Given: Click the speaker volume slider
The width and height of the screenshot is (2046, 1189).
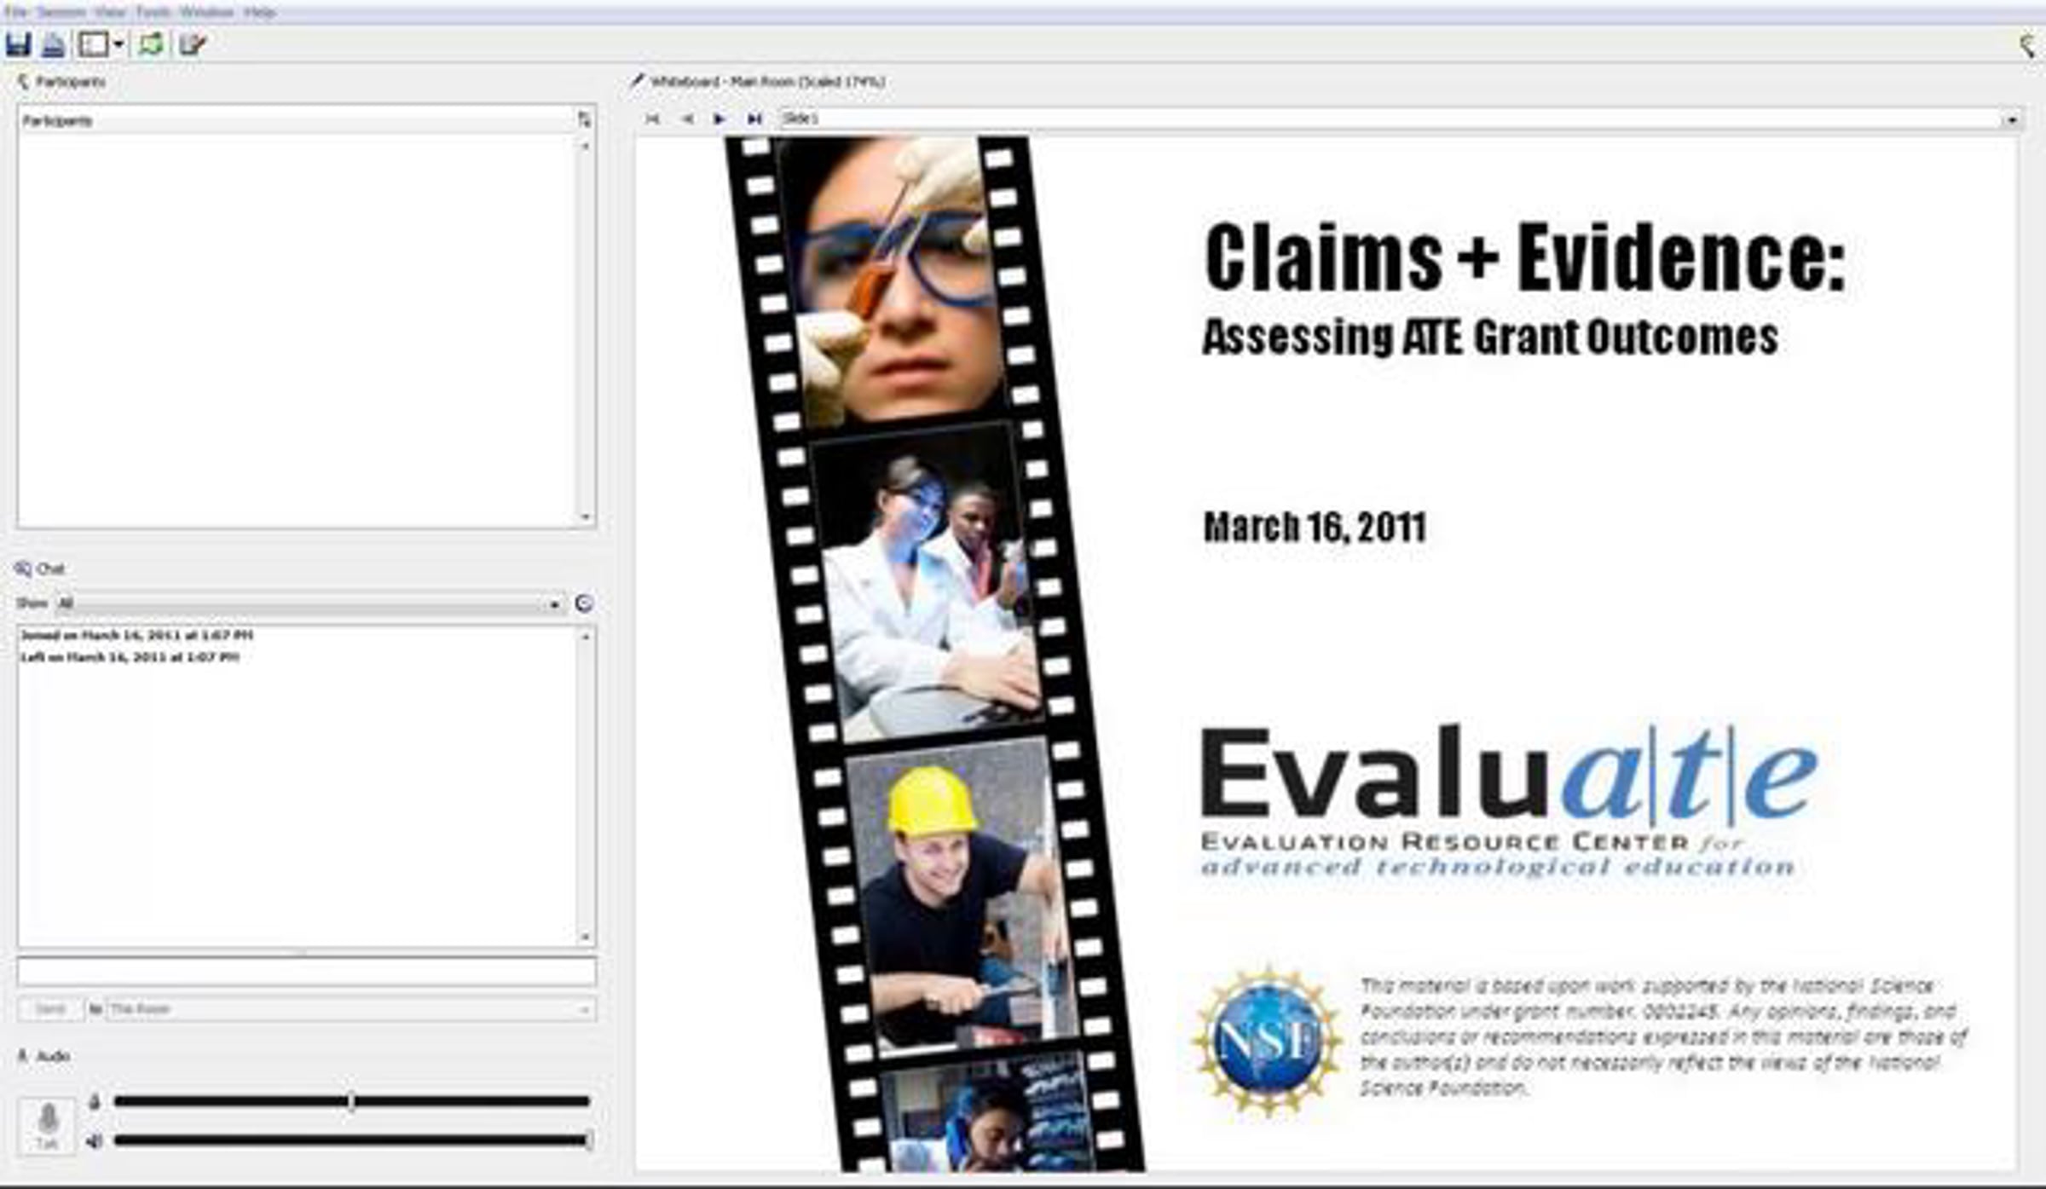Looking at the screenshot, I should click(353, 1140).
